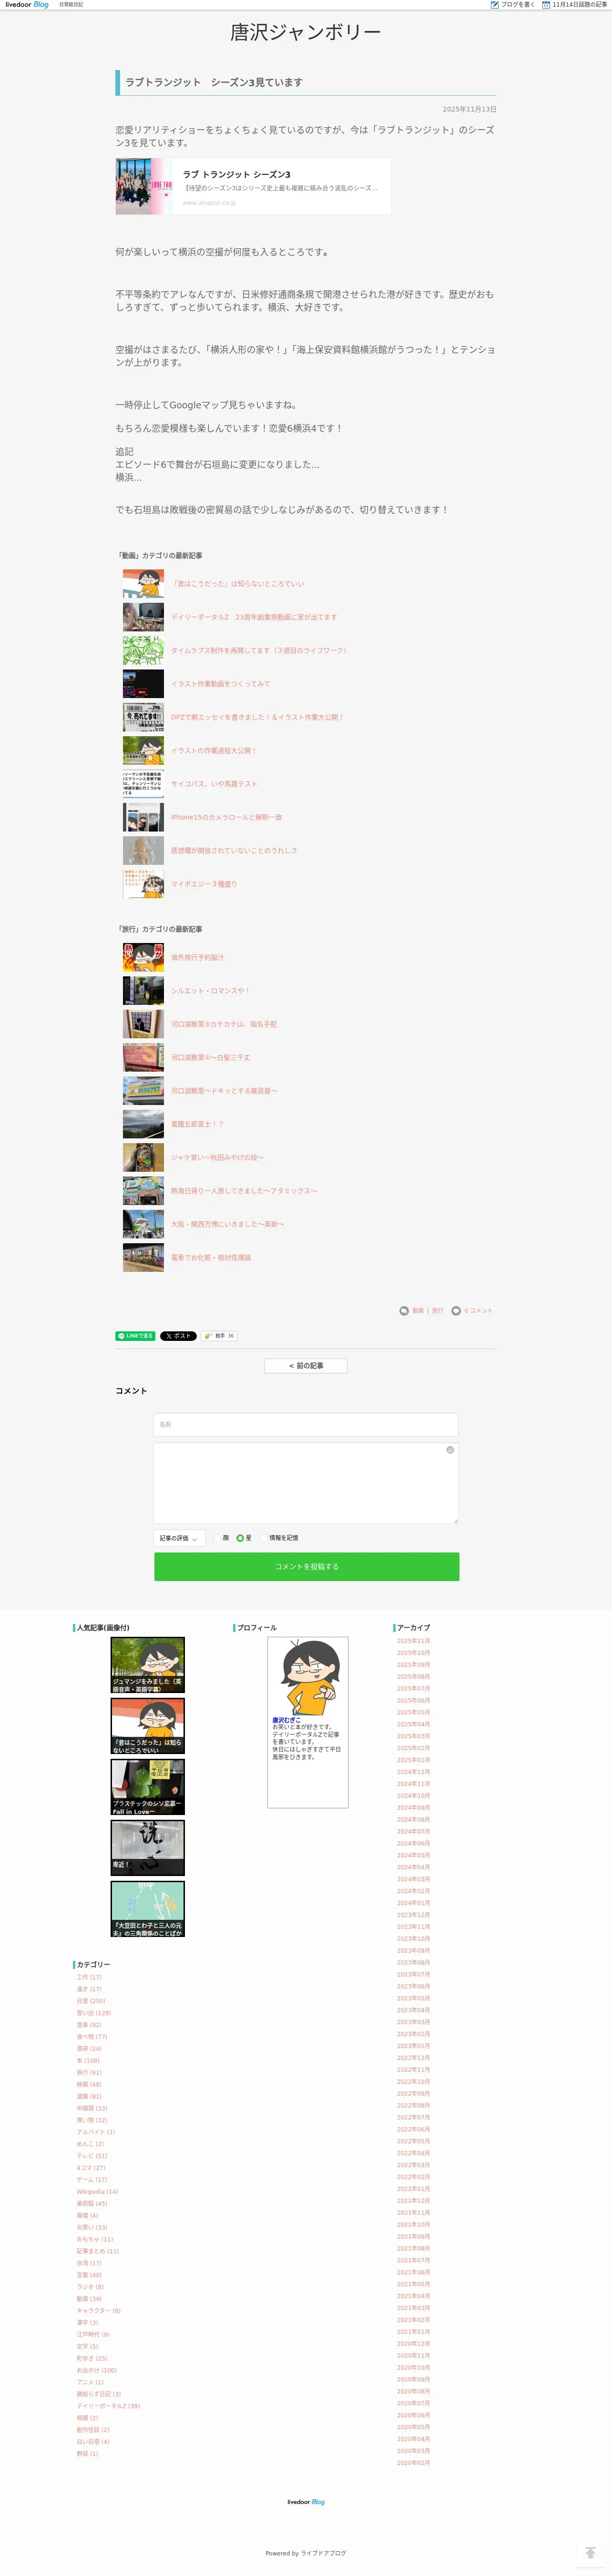Click the 動画 category tag below the post
612x2576 pixels.
tap(418, 1310)
